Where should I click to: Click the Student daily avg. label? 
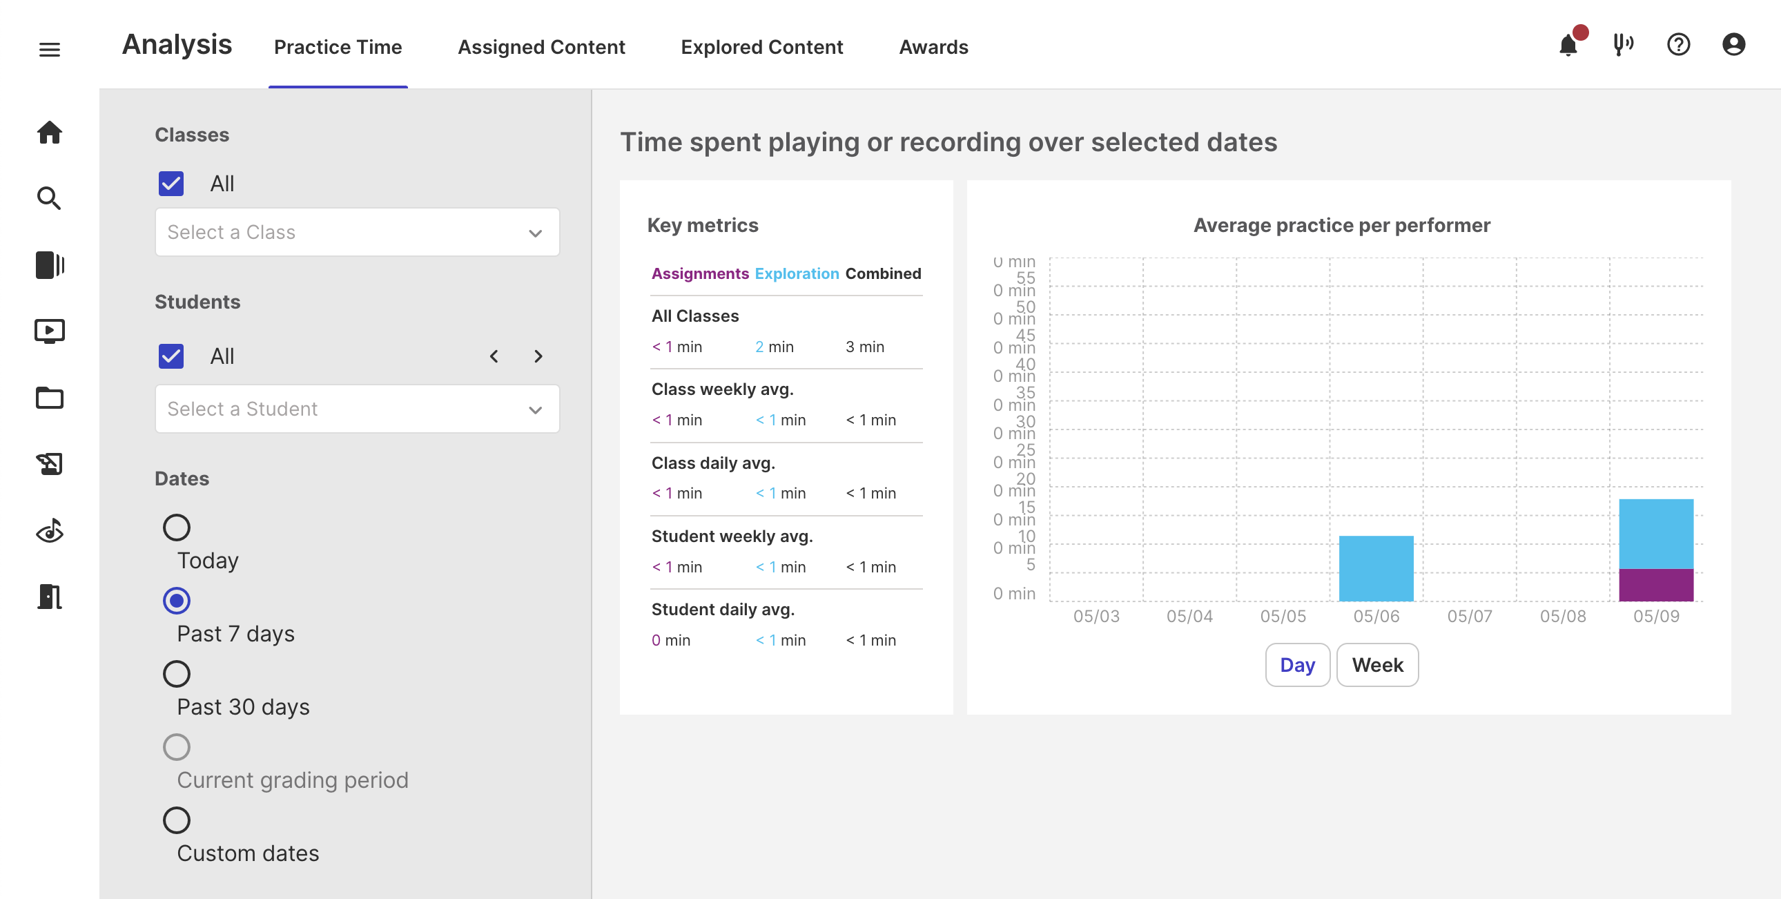click(x=723, y=610)
